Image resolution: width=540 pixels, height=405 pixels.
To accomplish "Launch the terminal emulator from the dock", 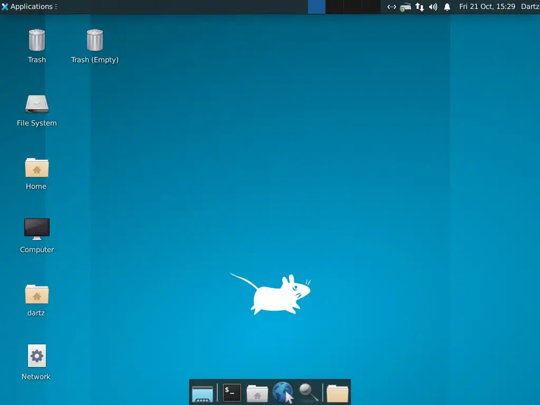I will click(232, 392).
